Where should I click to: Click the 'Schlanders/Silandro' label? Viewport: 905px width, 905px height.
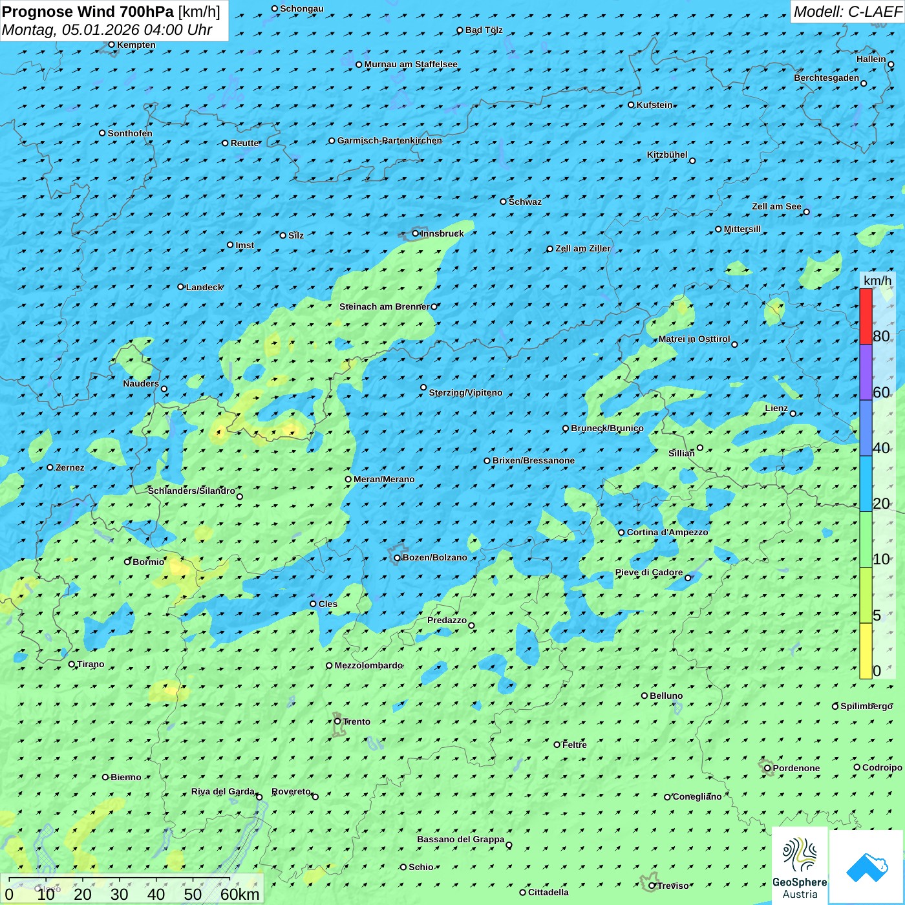coord(191,491)
